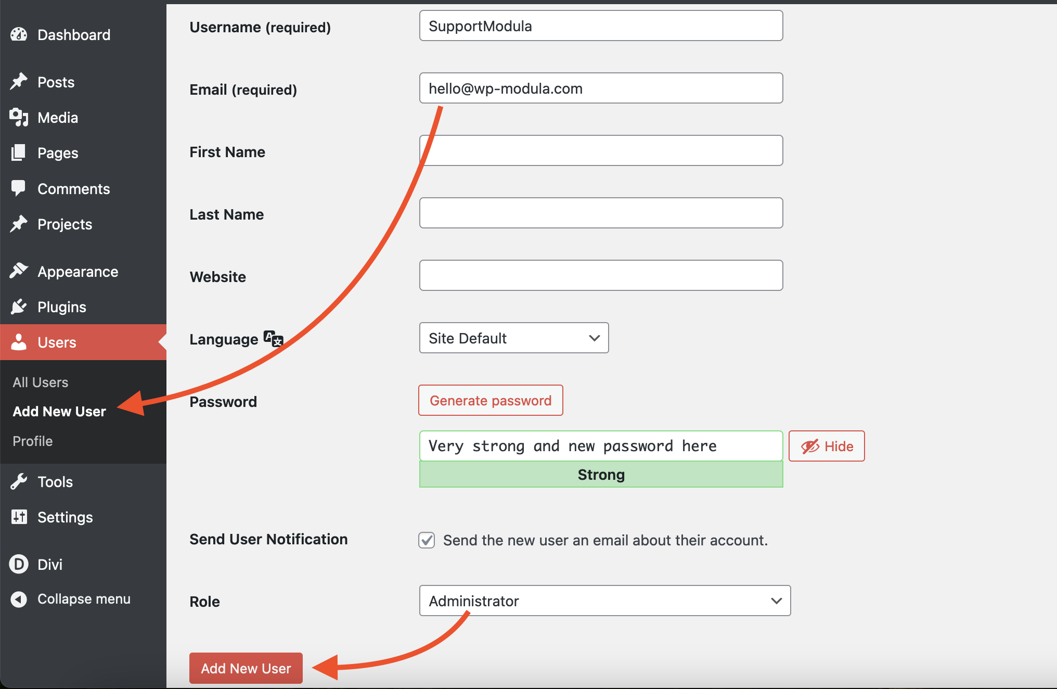Click the Dashboard gauge icon
Viewport: 1057px width, 689px height.
click(x=19, y=35)
